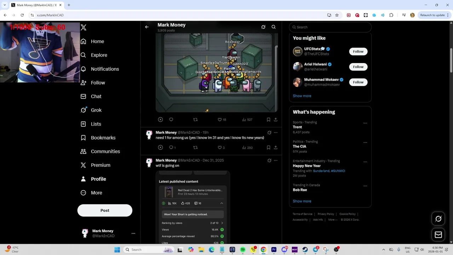Screen dimensions: 453x255
Task: Open floating Messages envelope button
Action: click(x=438, y=234)
